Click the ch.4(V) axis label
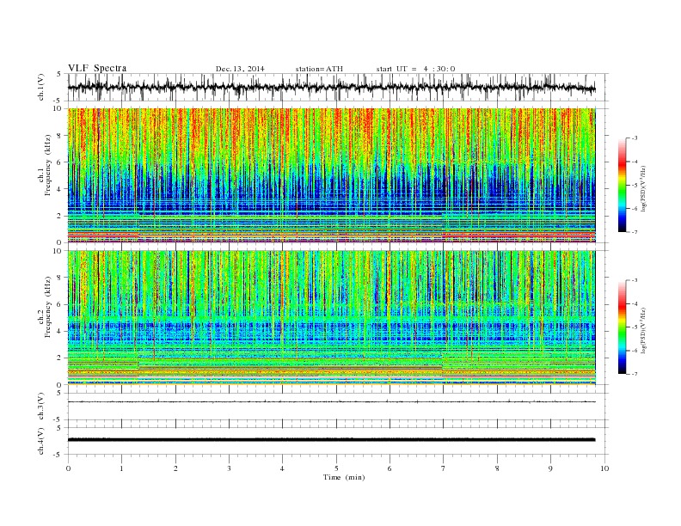 tap(41, 441)
